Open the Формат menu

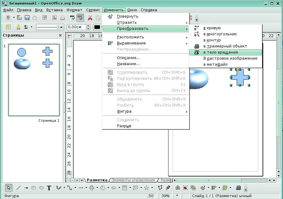(74, 10)
